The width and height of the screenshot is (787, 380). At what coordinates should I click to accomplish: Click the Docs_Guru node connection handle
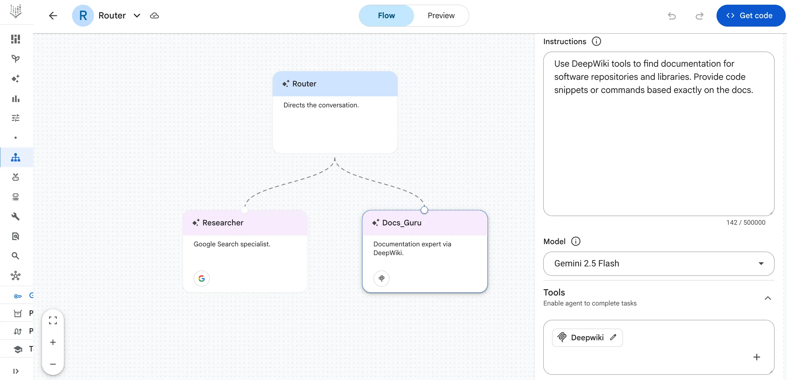point(424,210)
